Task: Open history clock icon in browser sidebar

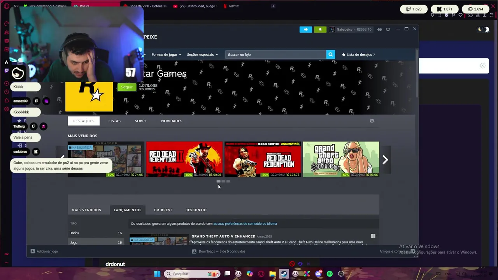Action: pos(7,92)
